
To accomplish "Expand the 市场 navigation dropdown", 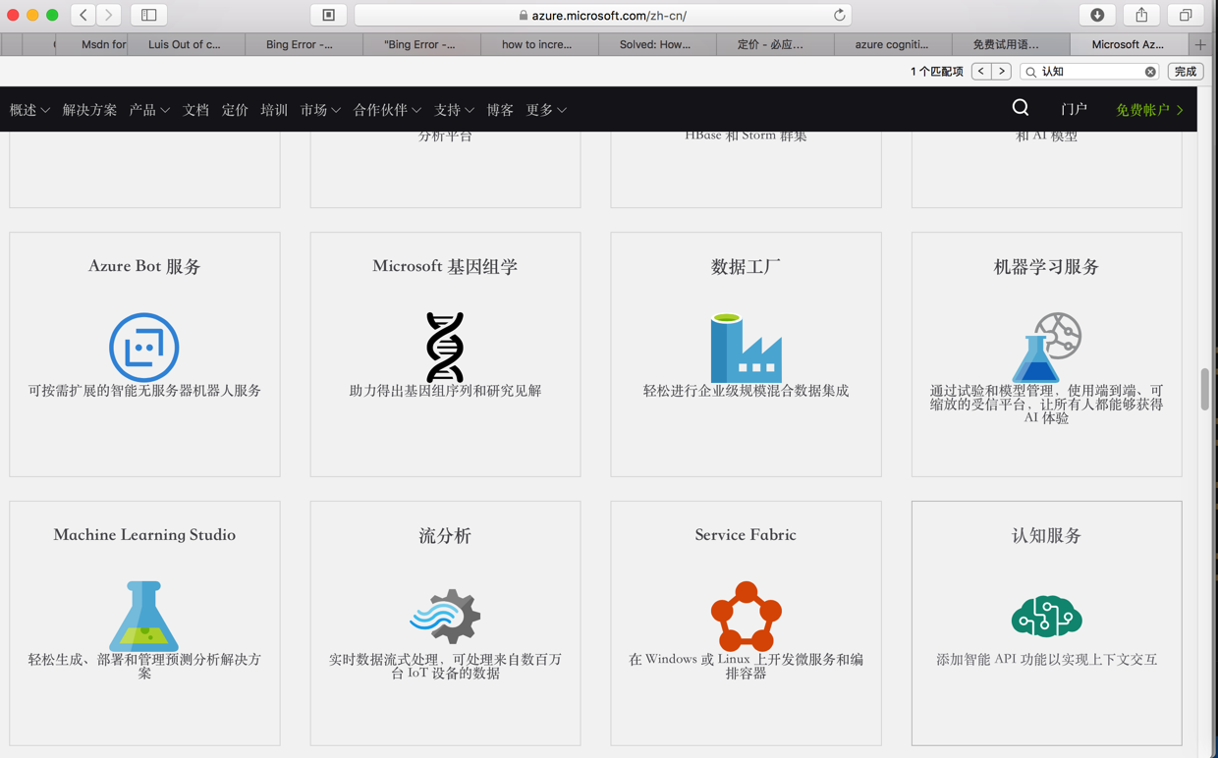I will pos(320,110).
